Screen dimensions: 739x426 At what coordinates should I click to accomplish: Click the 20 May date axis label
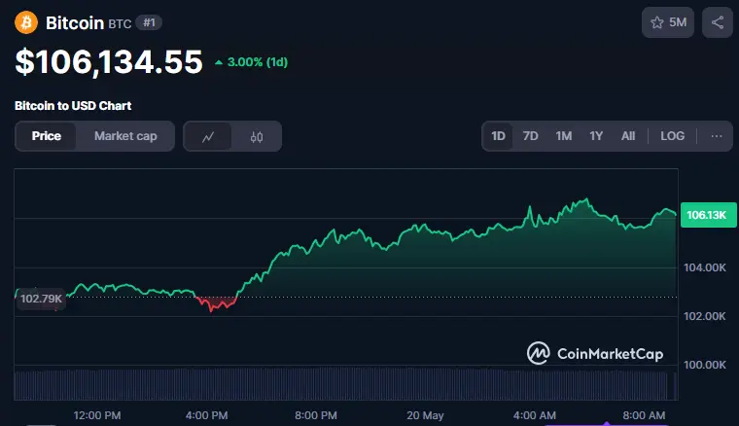tap(425, 415)
